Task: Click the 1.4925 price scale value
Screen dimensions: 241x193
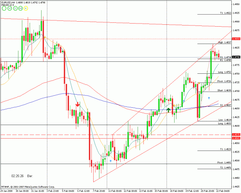Action: coord(236,13)
